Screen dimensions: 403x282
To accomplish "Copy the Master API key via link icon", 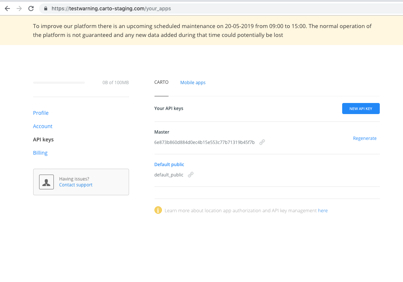I will pos(262,142).
